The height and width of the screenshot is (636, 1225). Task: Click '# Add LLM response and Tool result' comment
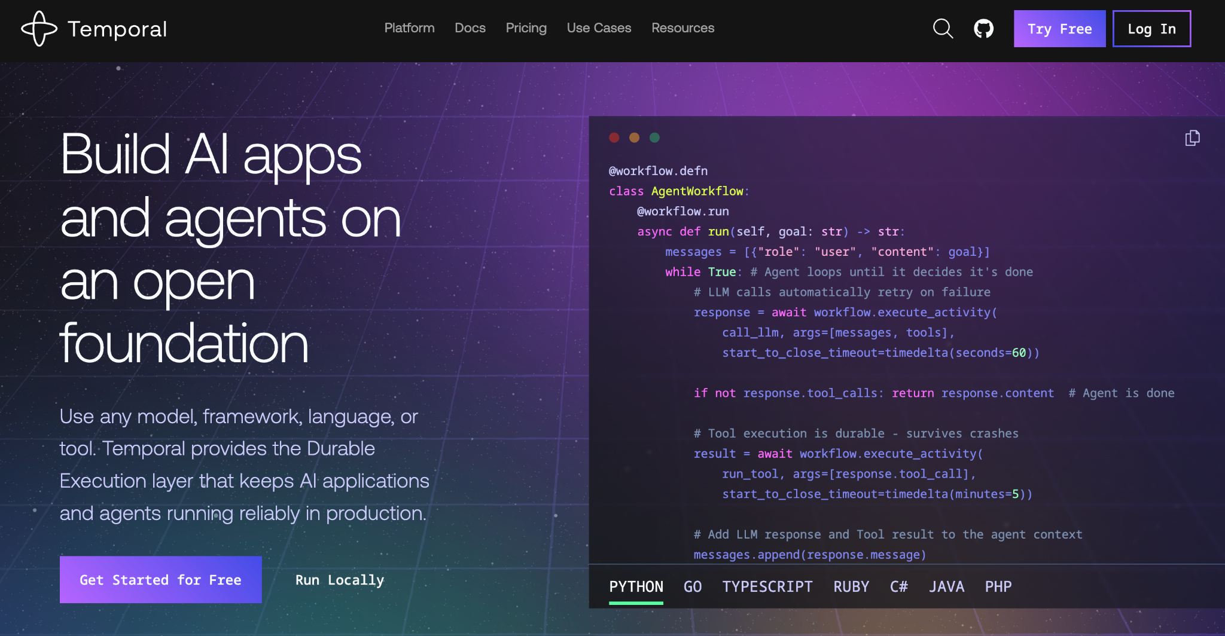888,534
